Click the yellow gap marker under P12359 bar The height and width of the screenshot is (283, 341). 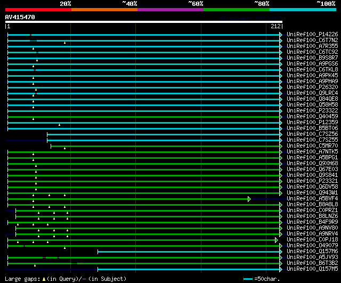tap(59, 125)
